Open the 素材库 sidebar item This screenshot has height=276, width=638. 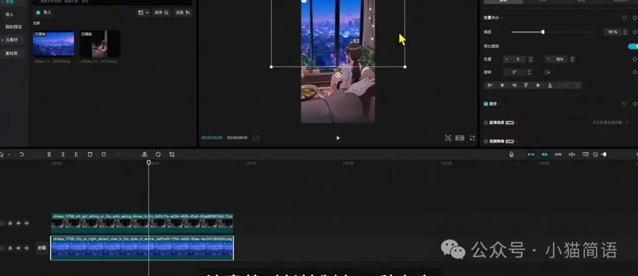point(11,53)
